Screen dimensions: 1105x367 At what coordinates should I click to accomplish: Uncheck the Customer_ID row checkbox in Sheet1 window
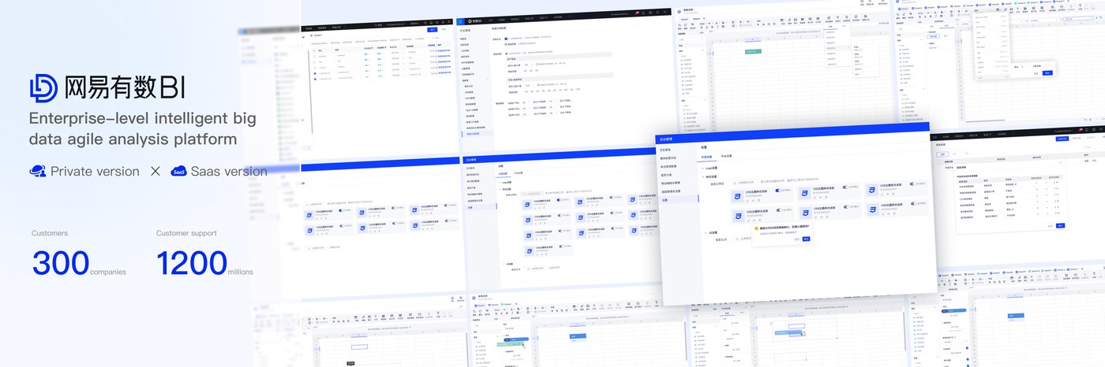click(x=315, y=73)
